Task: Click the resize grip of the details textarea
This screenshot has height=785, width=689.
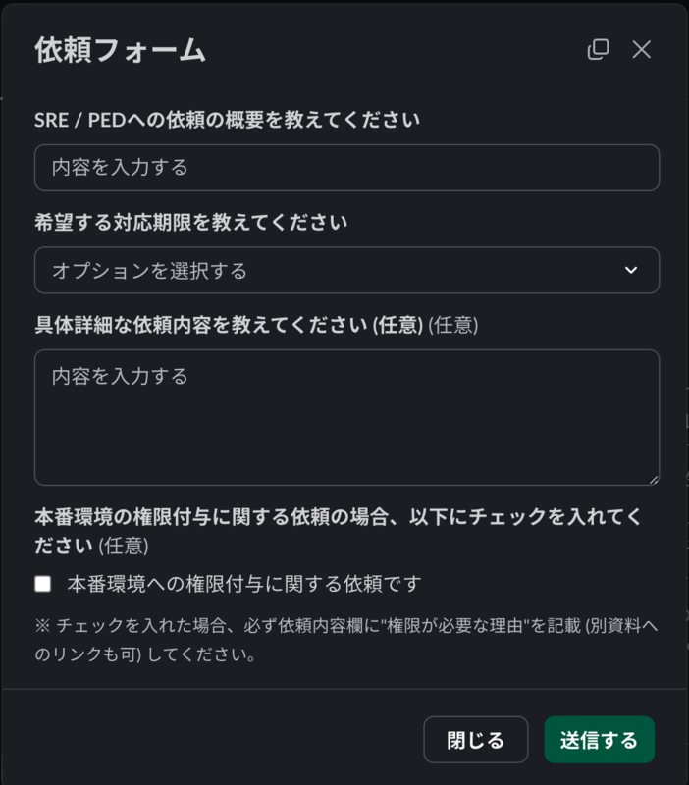Action: coord(652,478)
